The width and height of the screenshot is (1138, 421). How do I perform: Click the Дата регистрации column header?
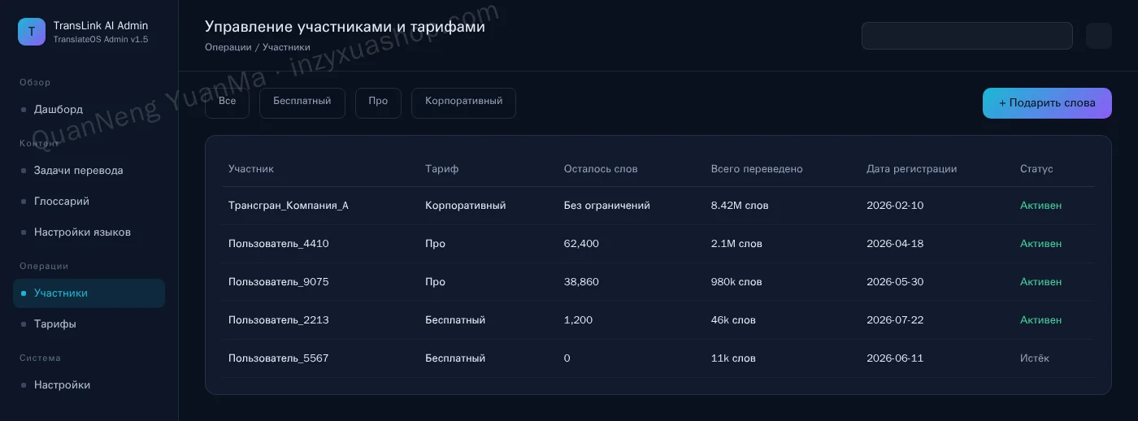pyautogui.click(x=911, y=169)
